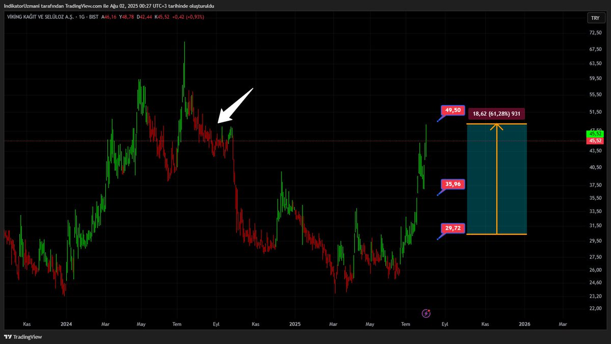Click the 67,50 price axis value
611x344 pixels.
595,49
